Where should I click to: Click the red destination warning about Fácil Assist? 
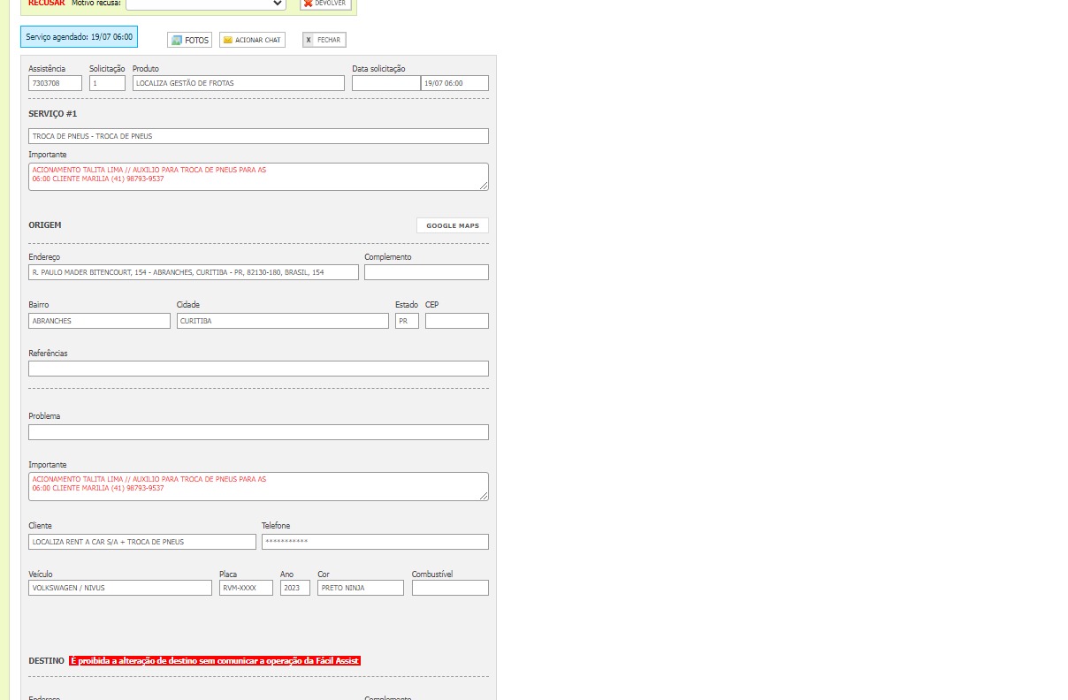[215, 660]
